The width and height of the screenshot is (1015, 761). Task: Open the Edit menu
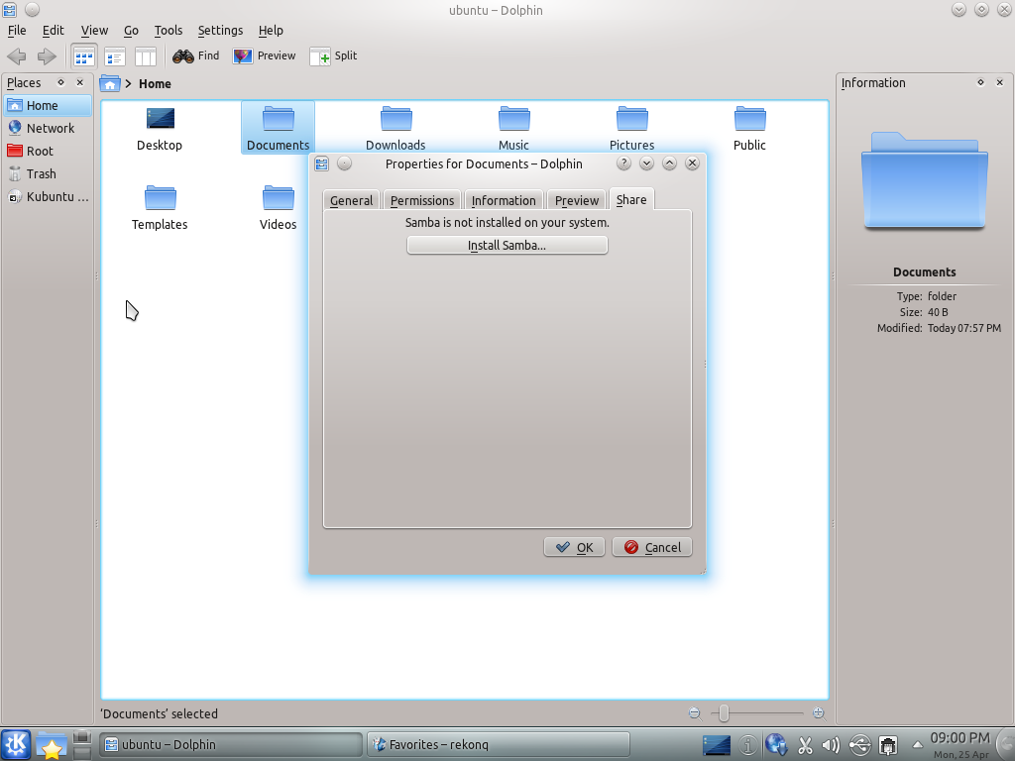tap(54, 31)
